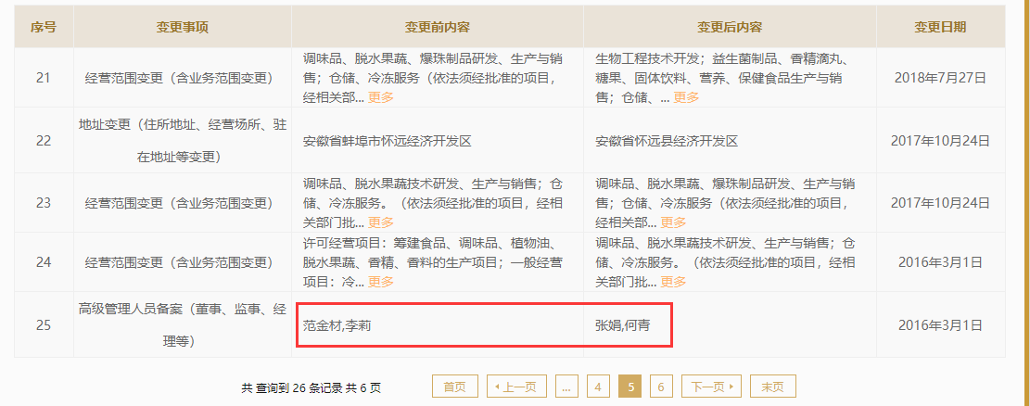Select row 24 date 2016年3月1日
This screenshot has height=406, width=1030.
[940, 262]
